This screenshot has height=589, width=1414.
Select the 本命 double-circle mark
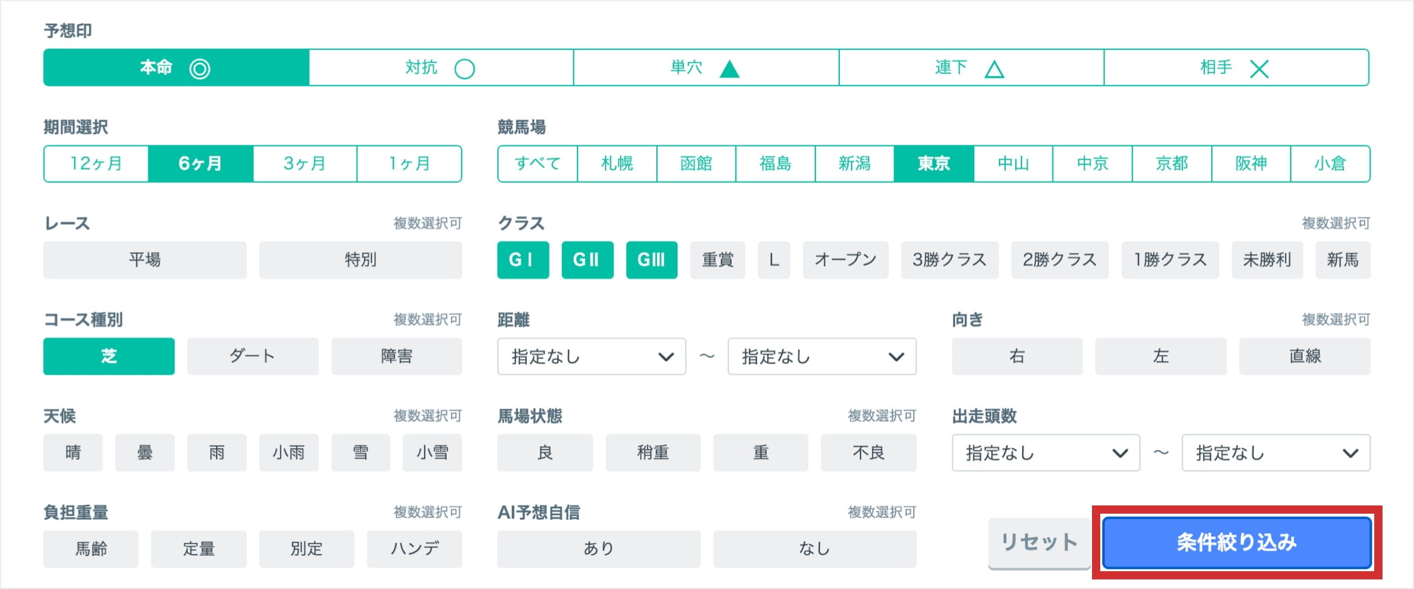pos(175,68)
